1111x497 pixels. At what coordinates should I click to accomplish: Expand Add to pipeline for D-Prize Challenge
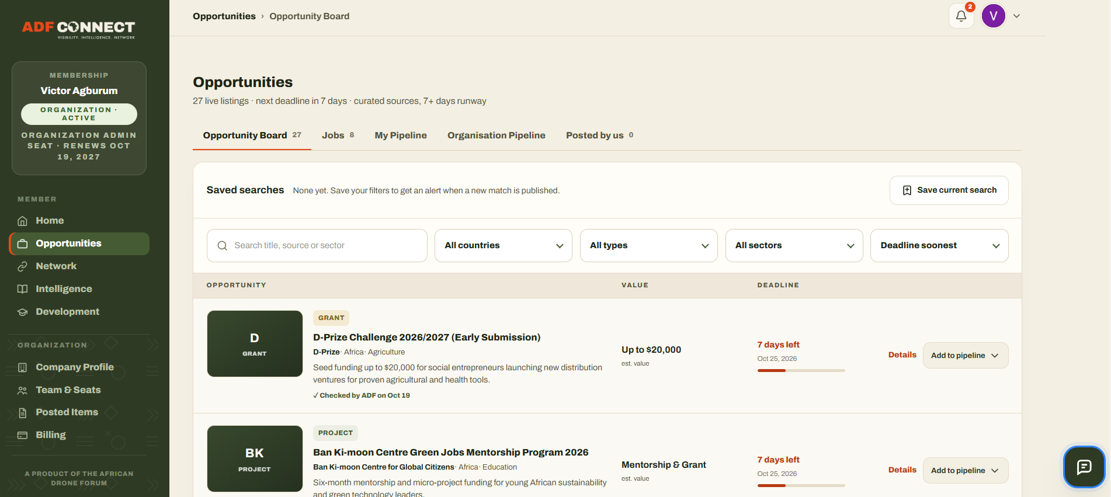(x=965, y=356)
